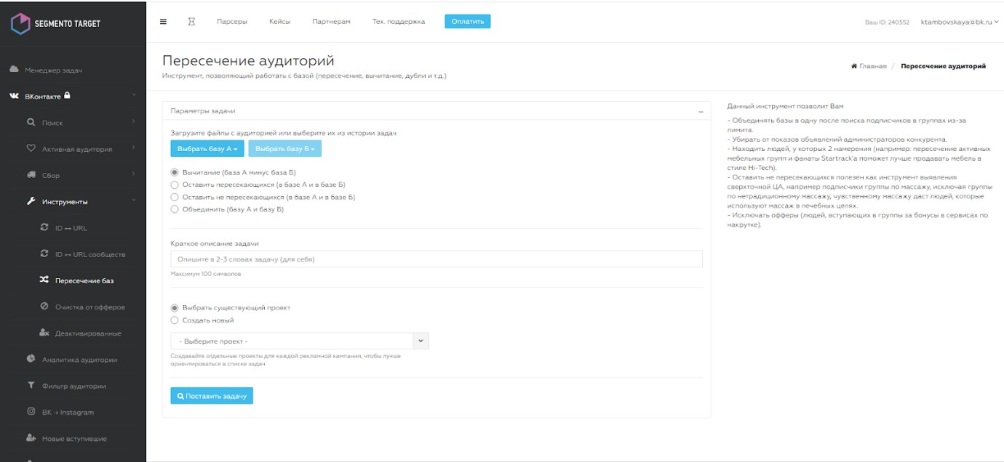Open Тех. поддержка menu item

click(398, 22)
